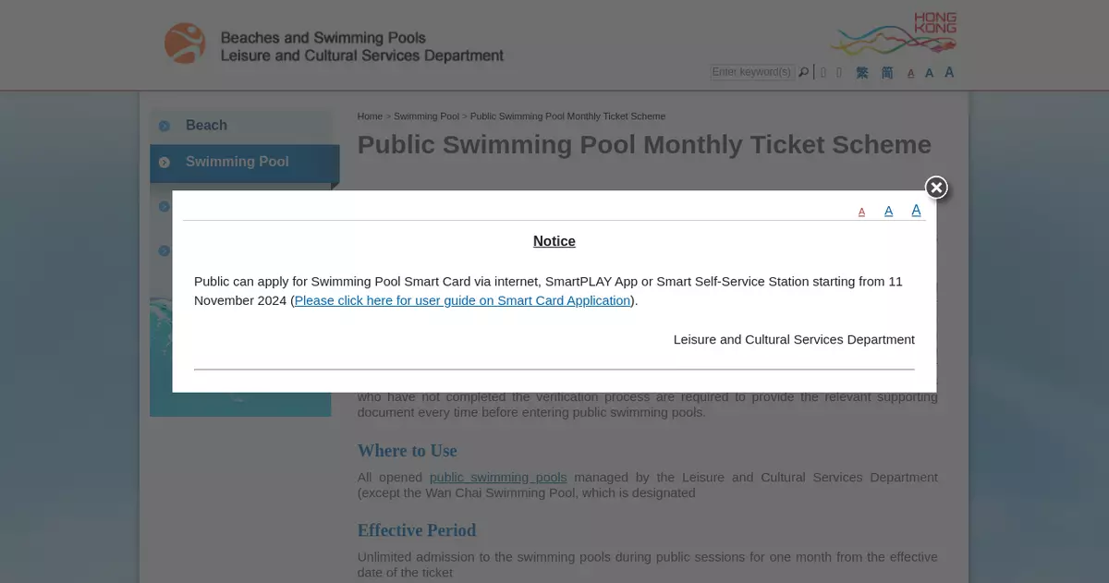This screenshot has height=583, width=1109.
Task: Set notice text to medium font size
Action: pyautogui.click(x=888, y=212)
